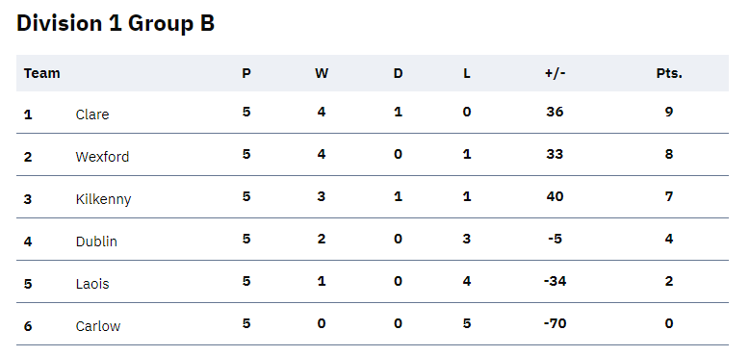The height and width of the screenshot is (356, 750).
Task: Click the Clare team name
Action: 92,114
